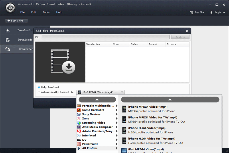The width and height of the screenshot is (229, 153).
Task: Switch to the Downloaded tab
Action: pyautogui.click(x=17, y=40)
